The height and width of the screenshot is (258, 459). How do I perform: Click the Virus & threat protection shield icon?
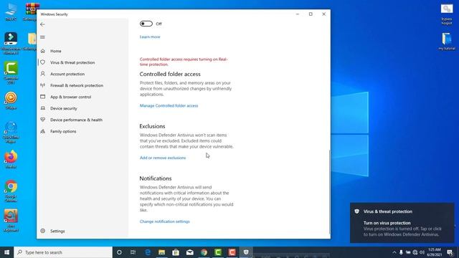[43, 62]
